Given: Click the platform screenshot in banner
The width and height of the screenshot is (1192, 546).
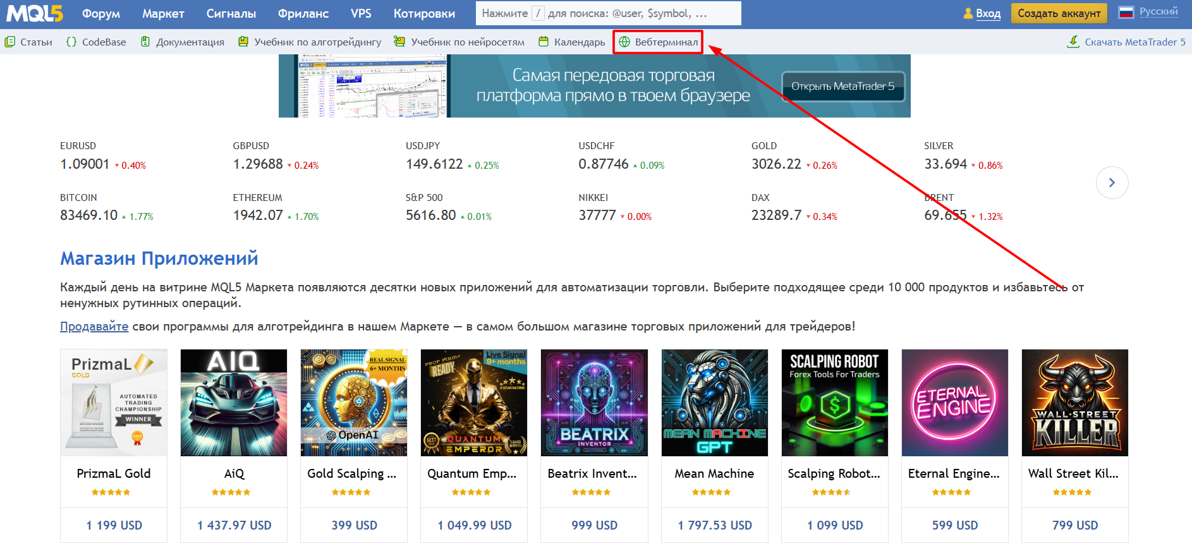Looking at the screenshot, I should tap(373, 86).
